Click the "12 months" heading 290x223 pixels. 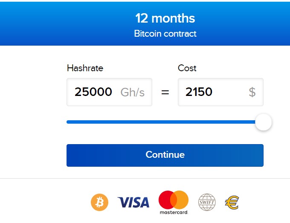tap(165, 18)
